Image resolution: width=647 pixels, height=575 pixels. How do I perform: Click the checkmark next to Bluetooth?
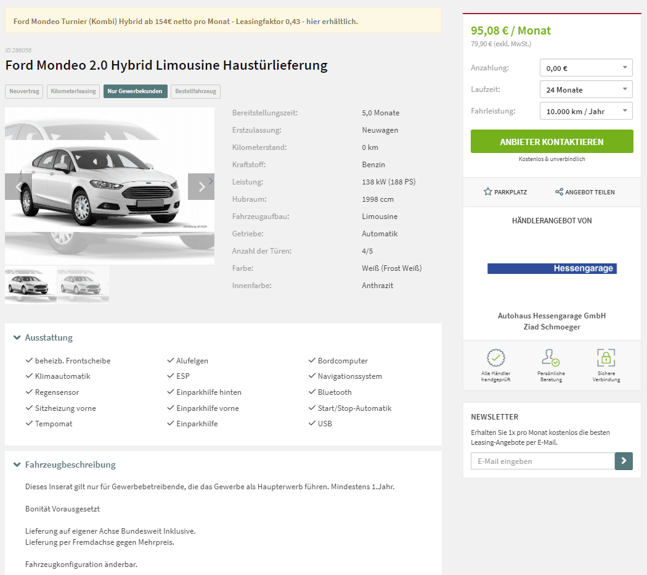(x=312, y=392)
